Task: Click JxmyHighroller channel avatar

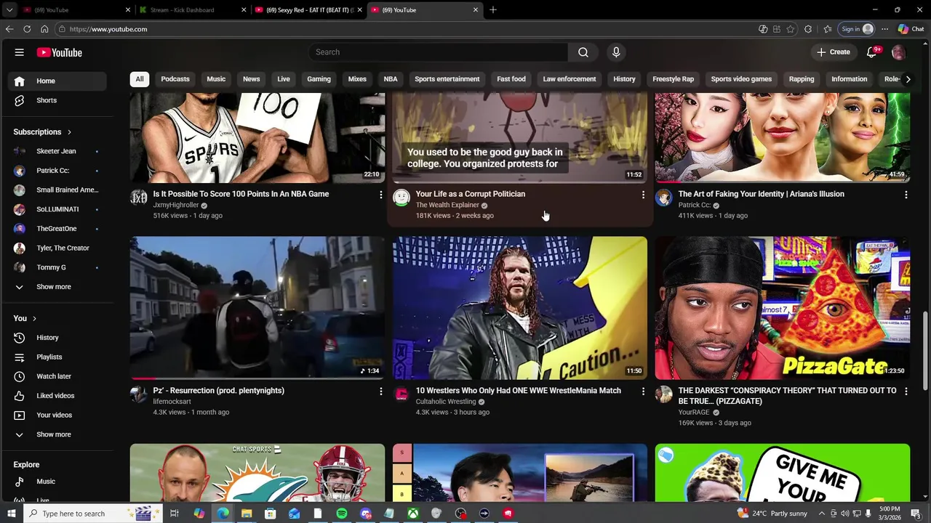Action: (x=139, y=198)
